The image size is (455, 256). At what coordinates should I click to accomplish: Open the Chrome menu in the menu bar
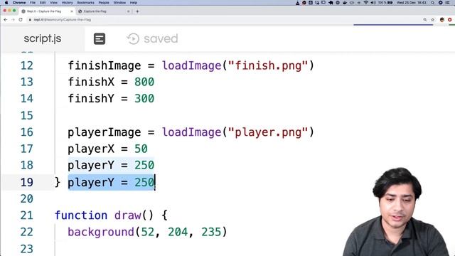(19, 3)
